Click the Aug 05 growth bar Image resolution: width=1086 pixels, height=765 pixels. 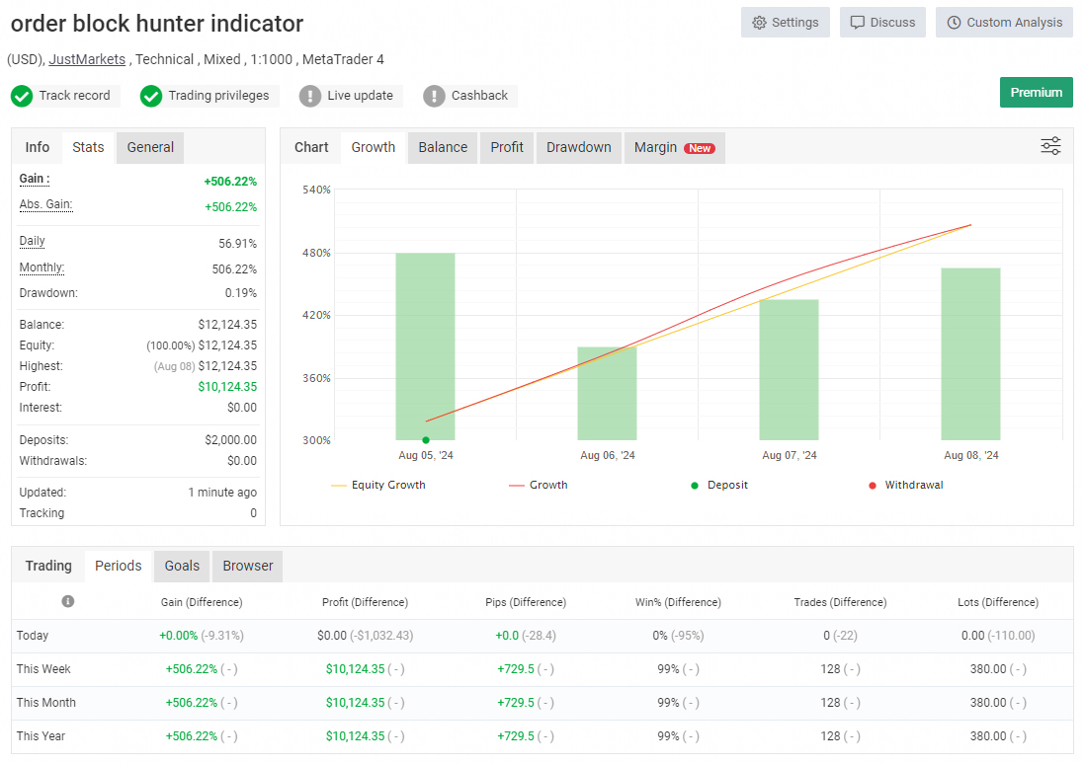click(425, 345)
